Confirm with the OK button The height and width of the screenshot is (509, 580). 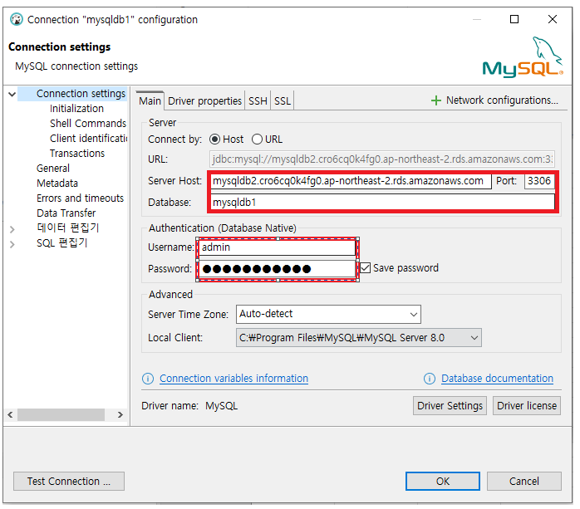pyautogui.click(x=443, y=482)
